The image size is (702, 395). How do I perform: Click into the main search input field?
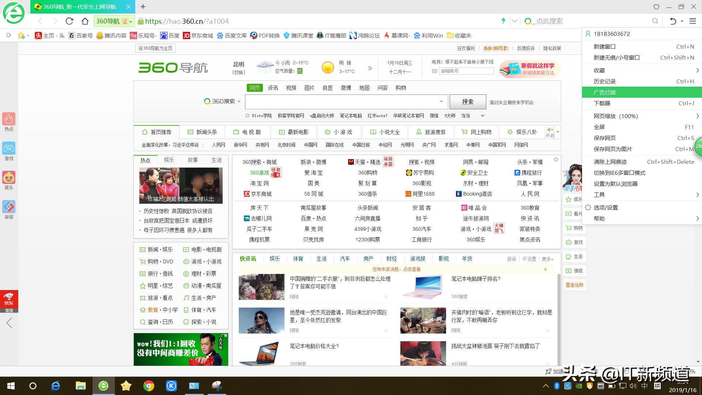click(340, 102)
